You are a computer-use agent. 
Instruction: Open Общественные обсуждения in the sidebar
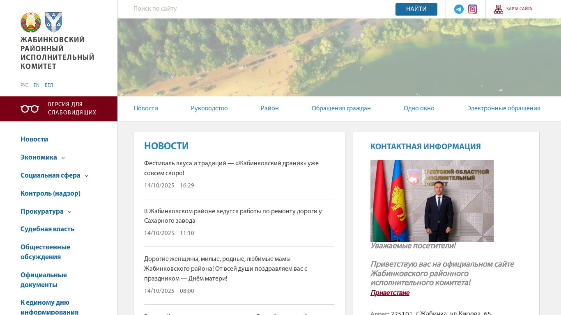coord(45,252)
